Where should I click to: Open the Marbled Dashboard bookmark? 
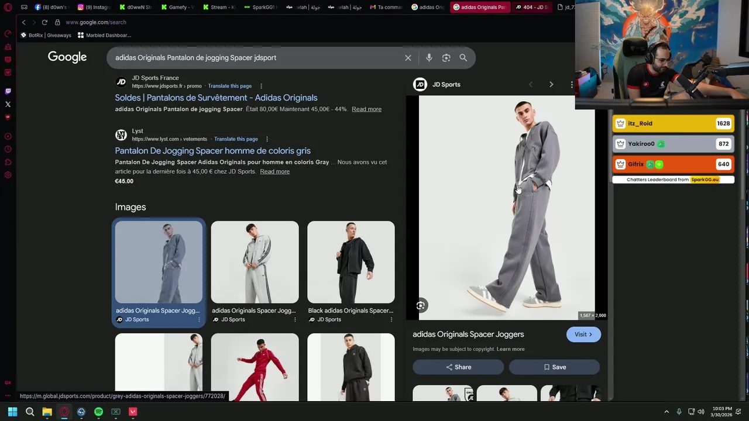104,35
